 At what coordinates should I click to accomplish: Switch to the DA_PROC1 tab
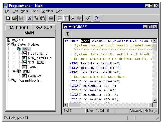click(18, 28)
